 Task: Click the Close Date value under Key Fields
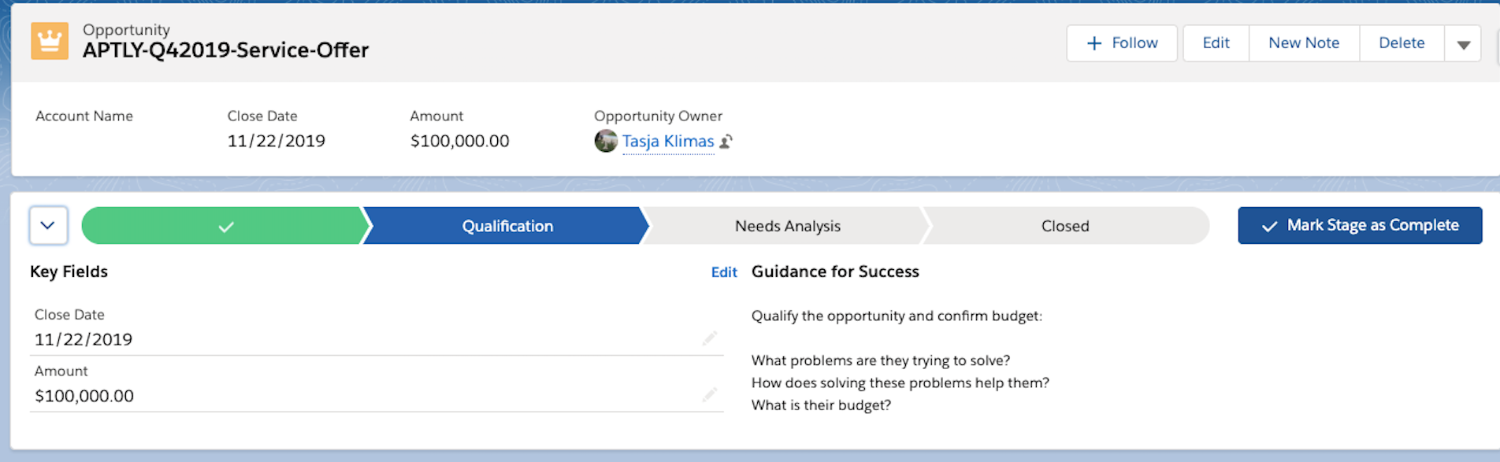click(x=84, y=340)
